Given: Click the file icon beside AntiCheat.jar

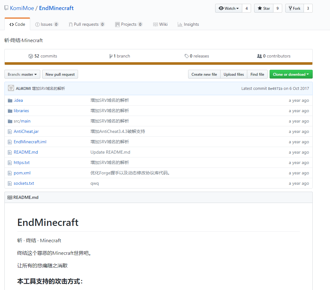Looking at the screenshot, I should coord(10,132).
